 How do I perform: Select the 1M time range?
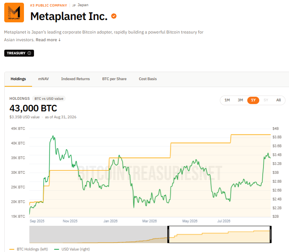tap(227, 100)
